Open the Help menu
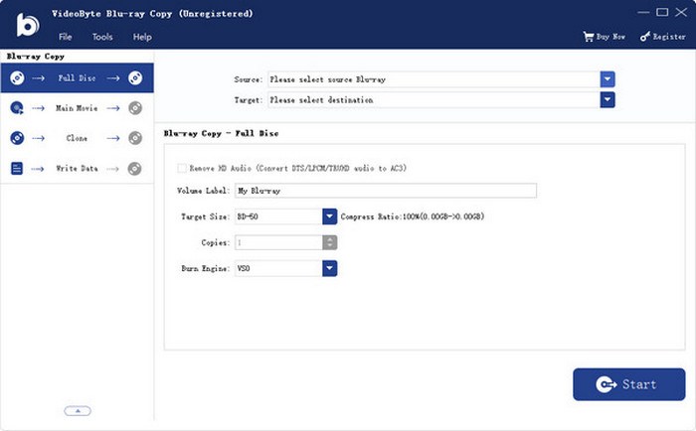696x431 pixels. click(142, 37)
